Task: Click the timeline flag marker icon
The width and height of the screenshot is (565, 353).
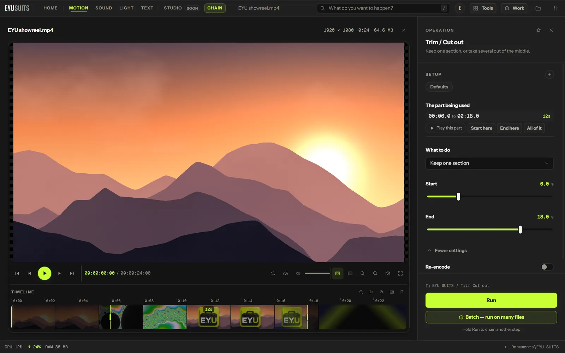Action: tap(402, 292)
